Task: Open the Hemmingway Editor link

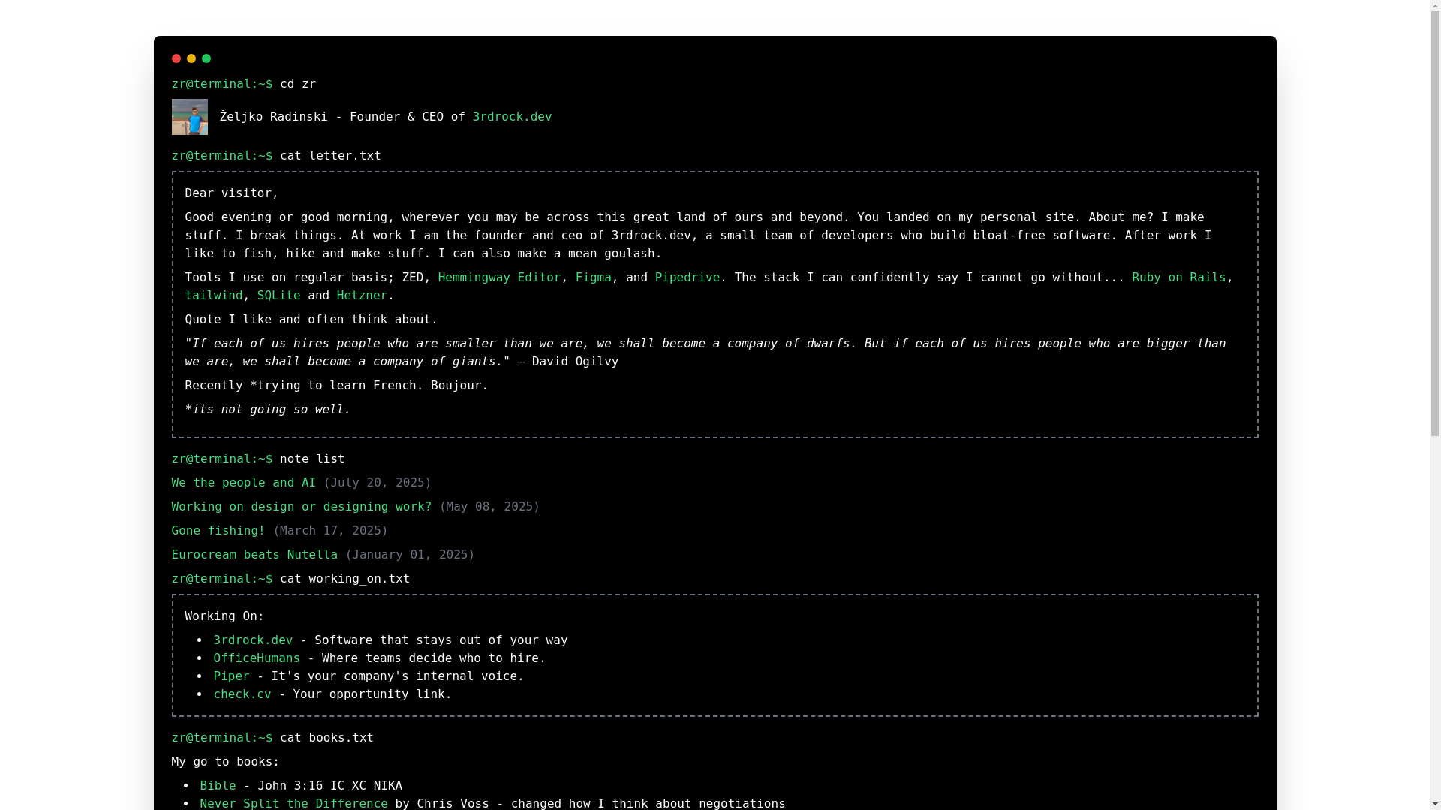Action: [x=499, y=277]
